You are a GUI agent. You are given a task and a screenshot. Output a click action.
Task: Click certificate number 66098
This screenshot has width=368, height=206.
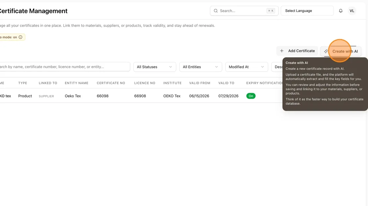[103, 96]
